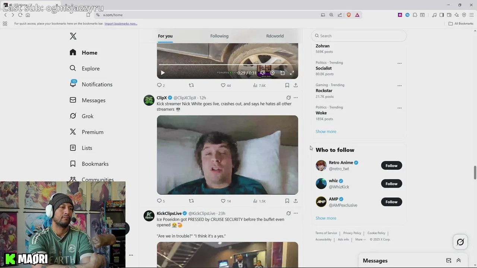This screenshot has height=268, width=477.
Task: Compose new message in Messages drawer
Action: point(449,261)
